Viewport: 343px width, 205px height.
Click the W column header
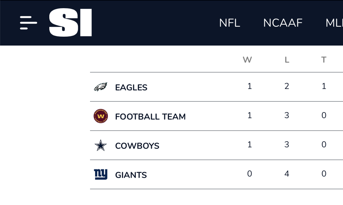(247, 60)
